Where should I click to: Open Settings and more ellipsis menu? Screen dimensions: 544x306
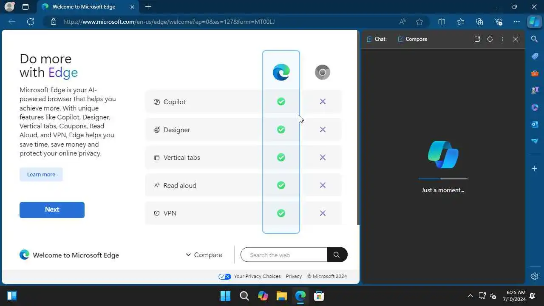pos(517,22)
